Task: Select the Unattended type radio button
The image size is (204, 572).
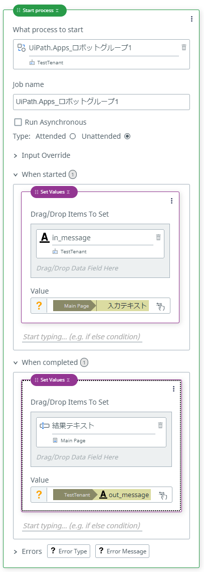Action: [x=127, y=136]
